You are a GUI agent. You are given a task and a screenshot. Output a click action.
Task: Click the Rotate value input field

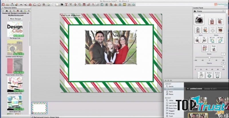click(x=223, y=54)
